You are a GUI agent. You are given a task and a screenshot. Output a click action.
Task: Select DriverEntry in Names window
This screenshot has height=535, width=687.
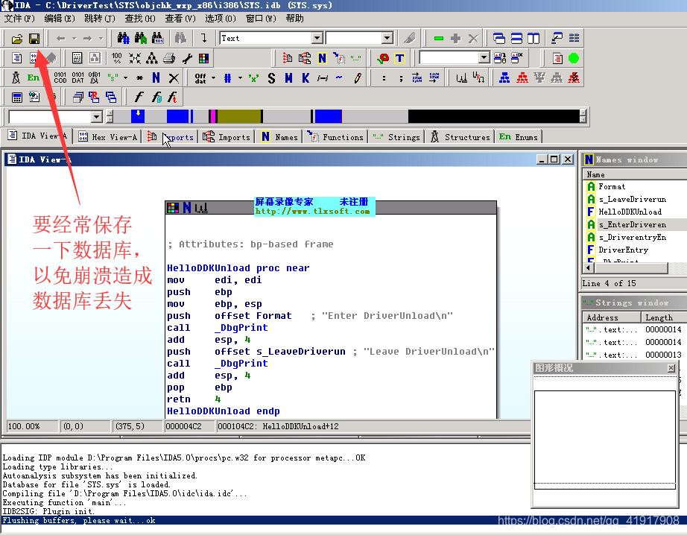[623, 250]
